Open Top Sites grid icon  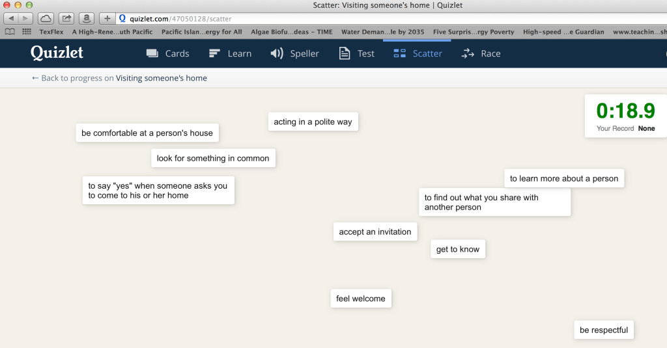[x=27, y=32]
